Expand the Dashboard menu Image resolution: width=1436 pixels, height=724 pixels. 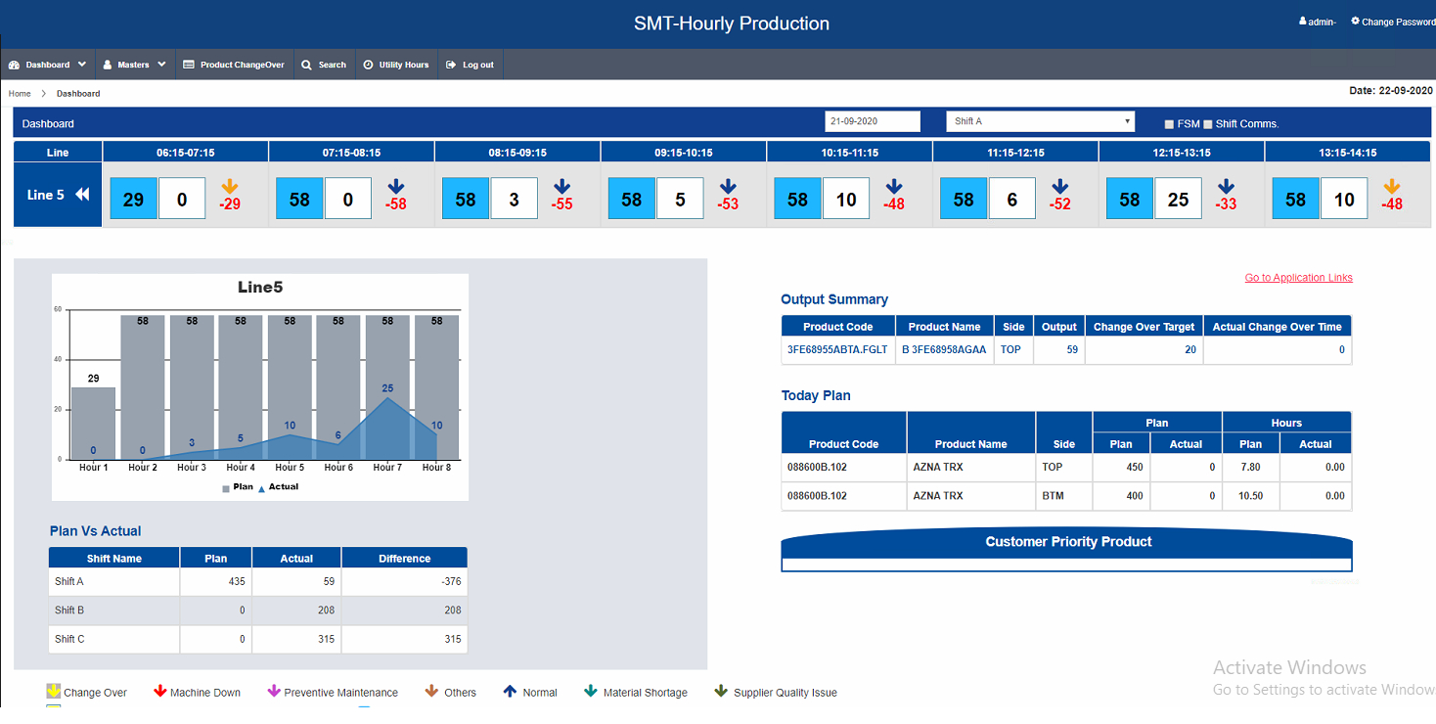47,65
